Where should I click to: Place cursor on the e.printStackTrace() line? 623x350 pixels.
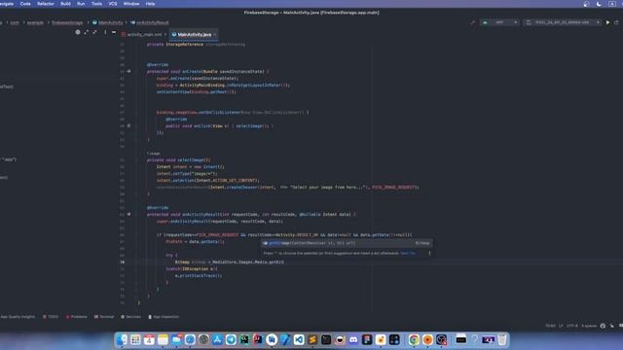(199, 276)
